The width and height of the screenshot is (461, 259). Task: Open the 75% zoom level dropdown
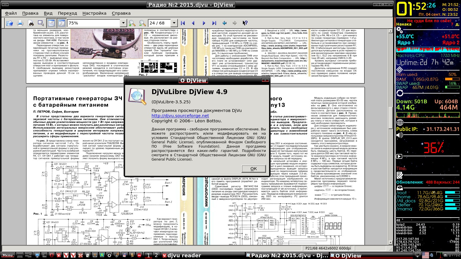click(x=123, y=23)
